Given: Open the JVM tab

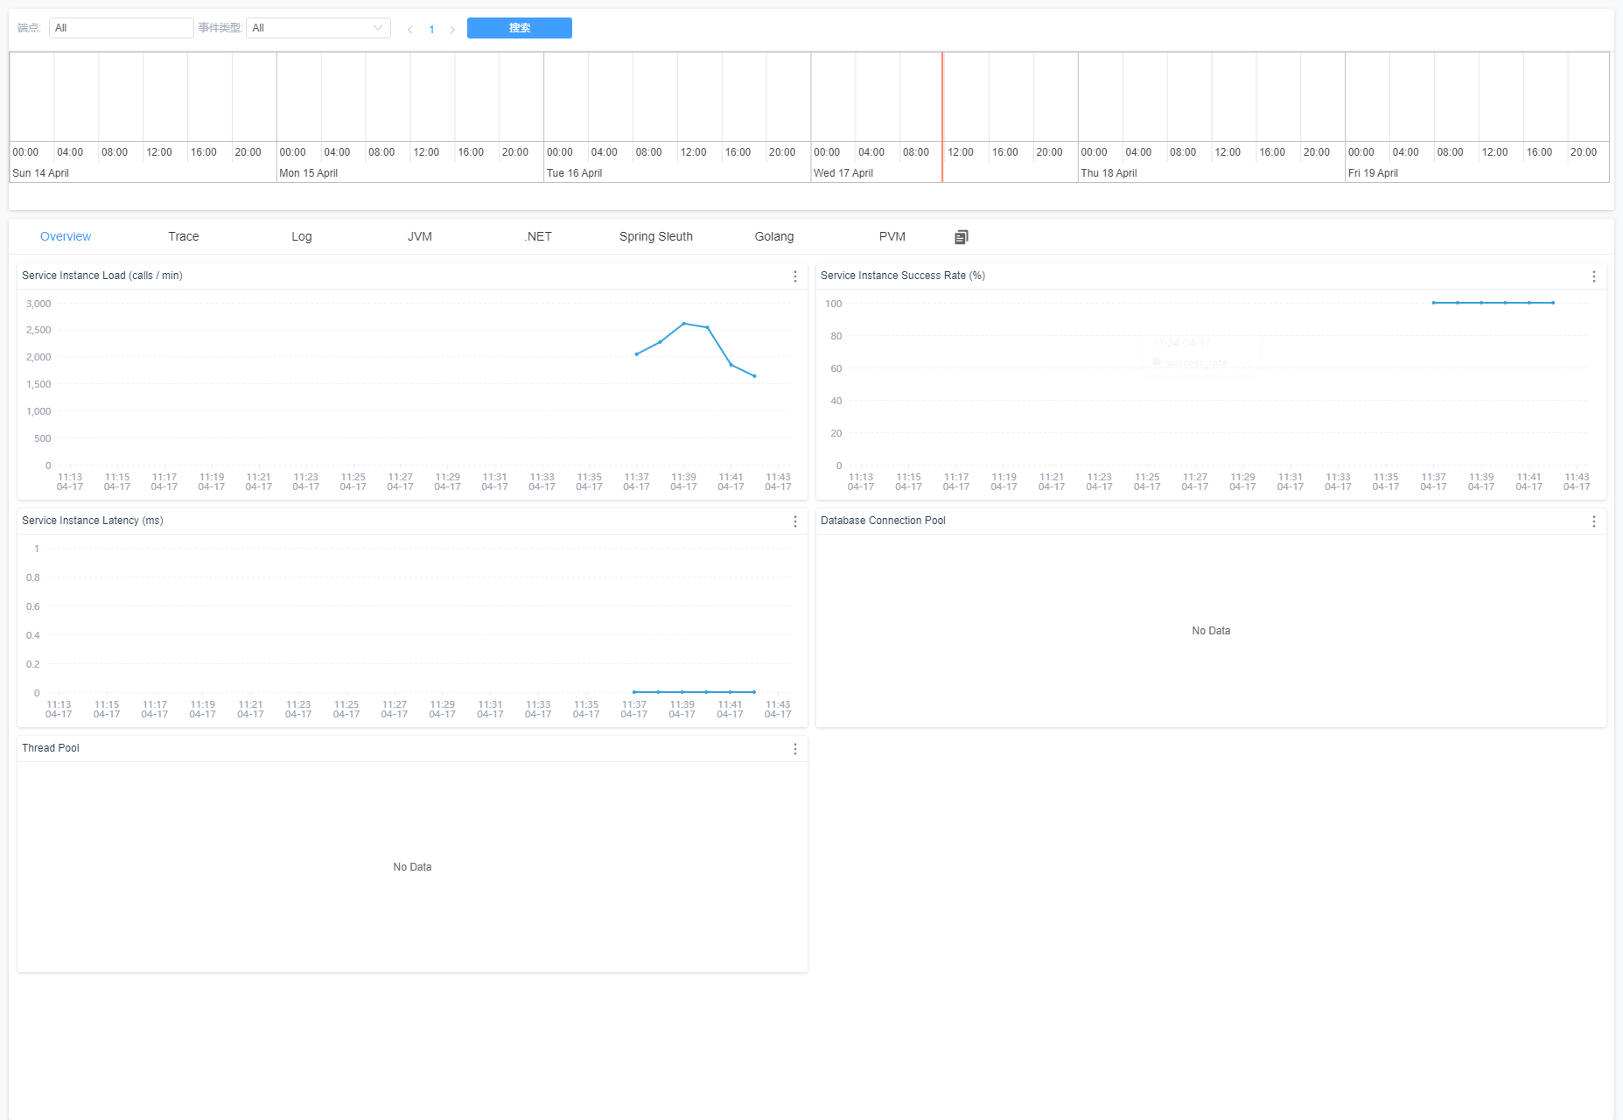Looking at the screenshot, I should pos(420,236).
